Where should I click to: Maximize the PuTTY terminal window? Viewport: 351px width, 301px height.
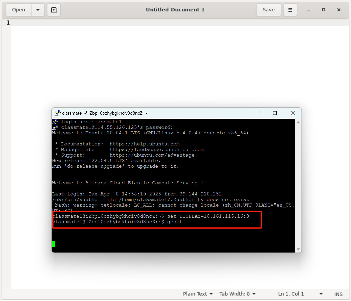click(275, 113)
